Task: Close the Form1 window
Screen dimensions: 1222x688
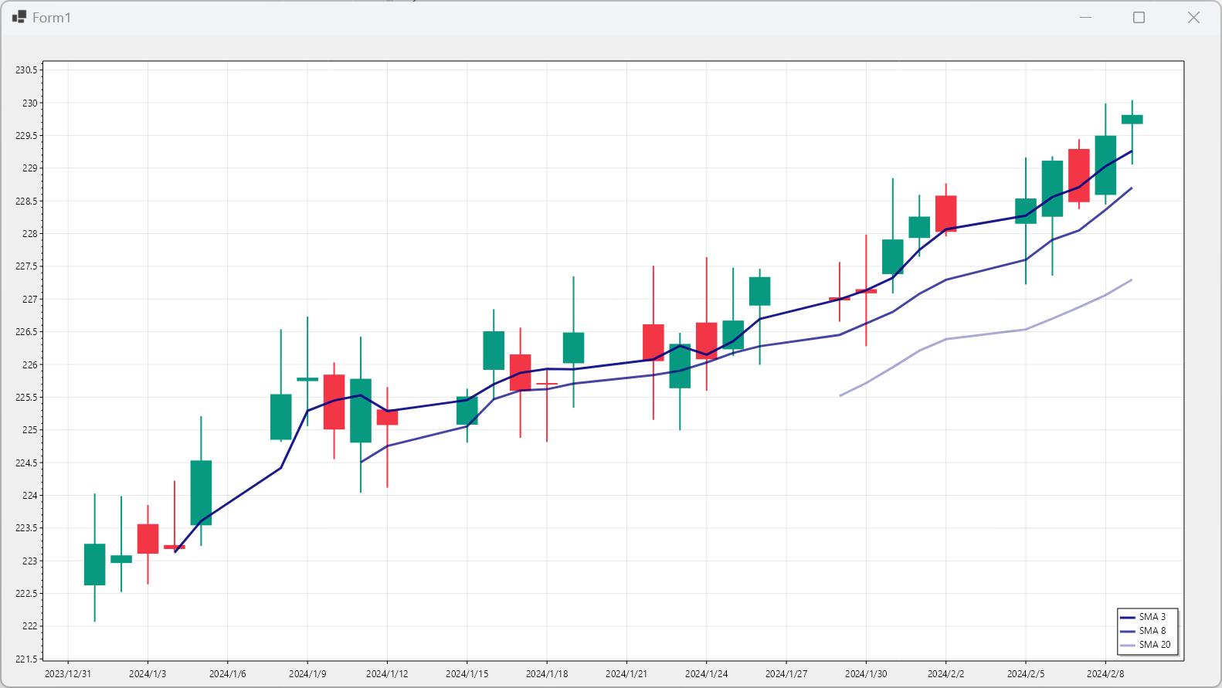Action: click(1193, 18)
